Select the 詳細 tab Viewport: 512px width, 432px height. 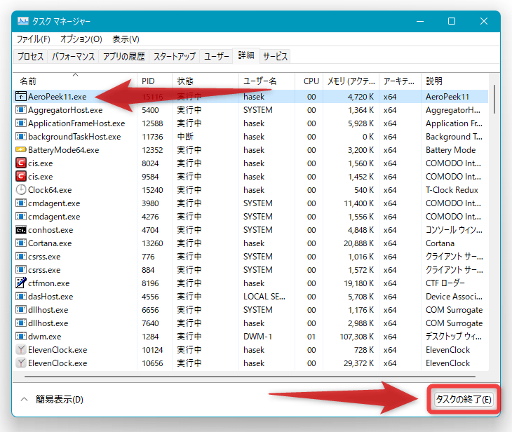[x=246, y=55]
